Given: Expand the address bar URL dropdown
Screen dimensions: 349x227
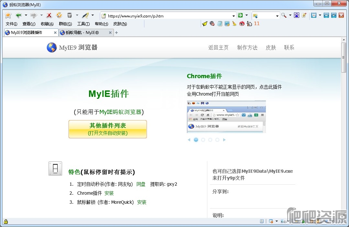Looking at the screenshot, I should click(x=234, y=16).
